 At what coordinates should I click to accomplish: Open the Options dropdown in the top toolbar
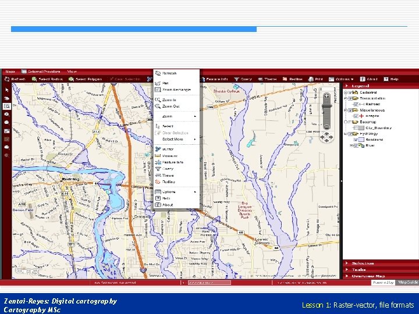(341, 79)
